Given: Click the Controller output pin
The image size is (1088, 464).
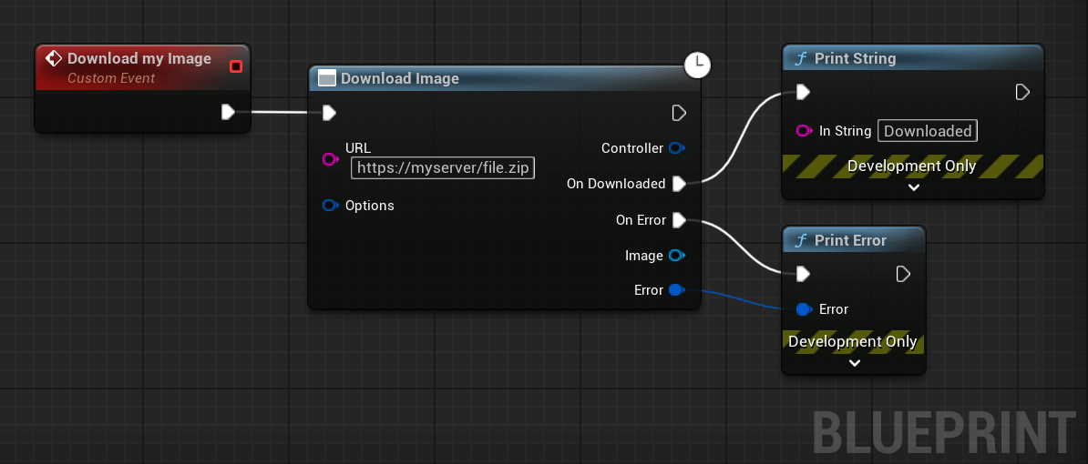Looking at the screenshot, I should tap(676, 147).
